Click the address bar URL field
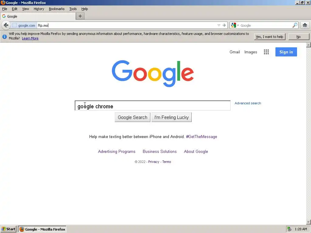The width and height of the screenshot is (311, 233). [127, 25]
